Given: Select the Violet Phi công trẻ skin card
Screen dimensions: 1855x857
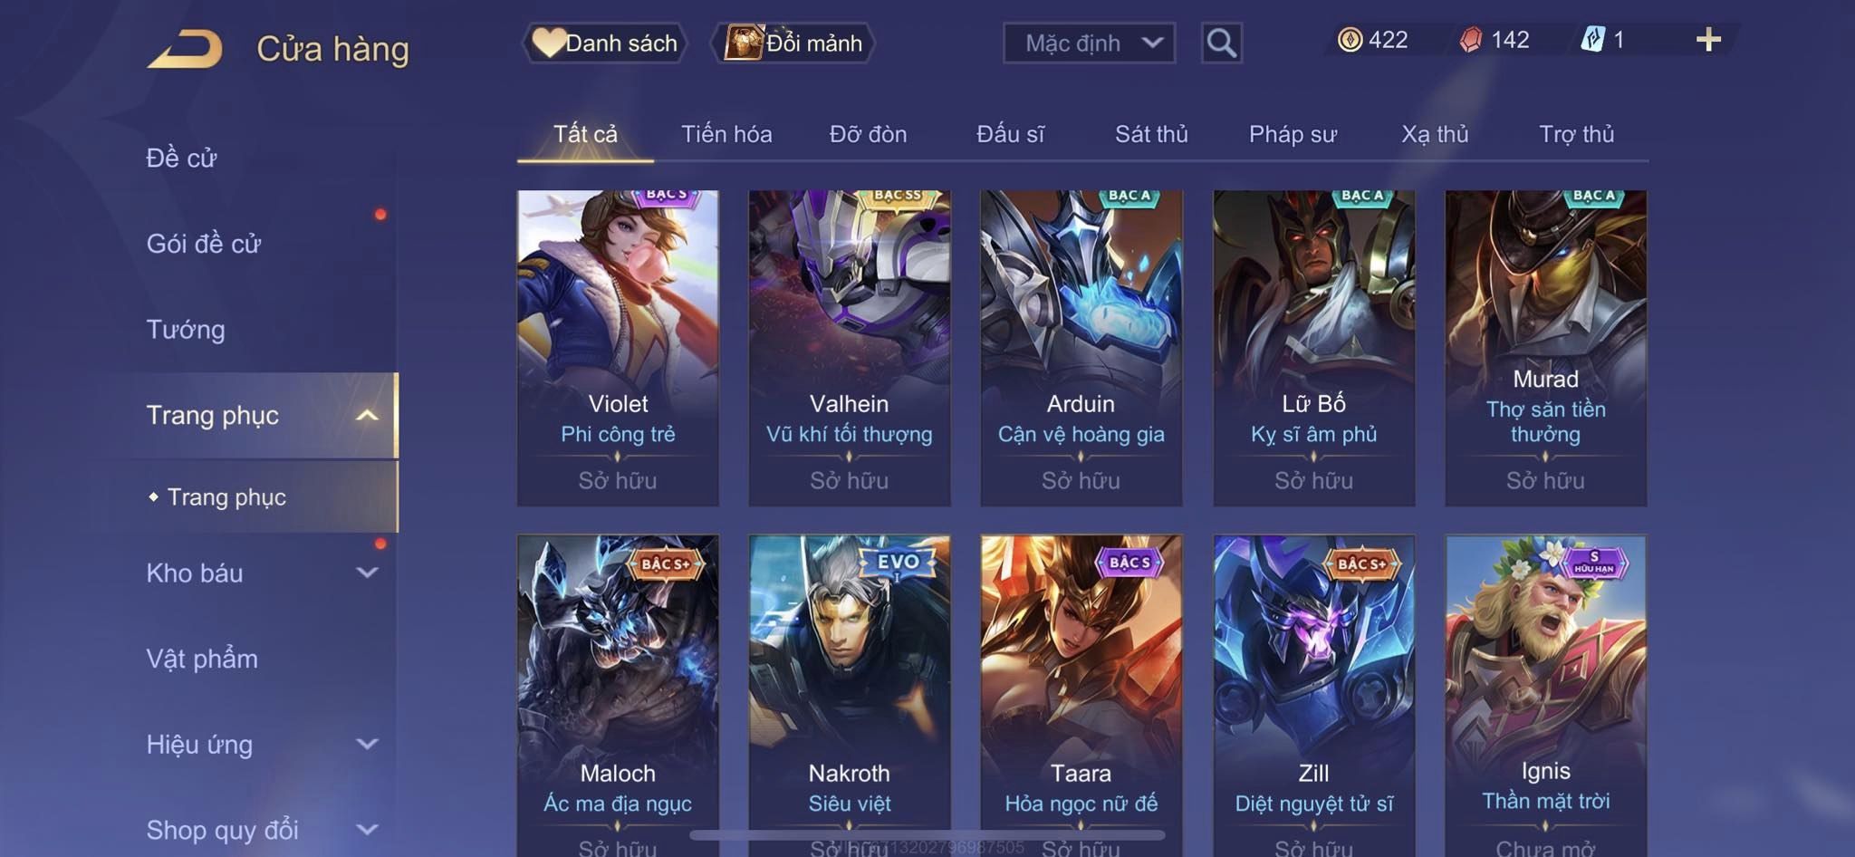Looking at the screenshot, I should coord(618,348).
